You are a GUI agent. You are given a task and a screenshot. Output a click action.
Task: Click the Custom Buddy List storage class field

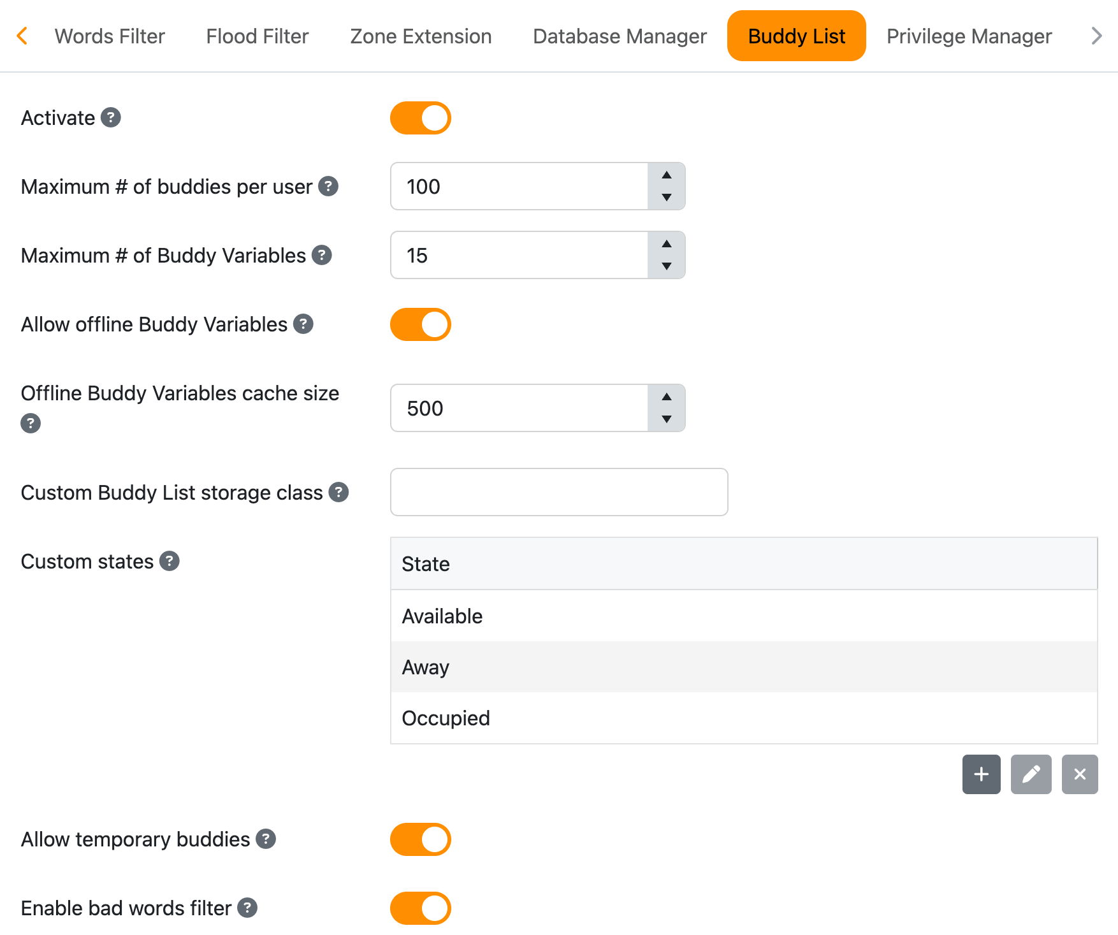point(559,492)
